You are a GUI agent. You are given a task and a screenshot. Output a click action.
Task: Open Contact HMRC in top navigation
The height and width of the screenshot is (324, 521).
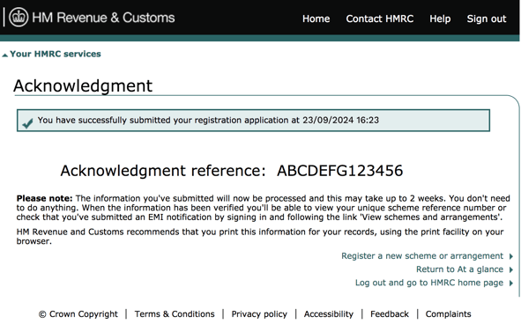point(380,18)
